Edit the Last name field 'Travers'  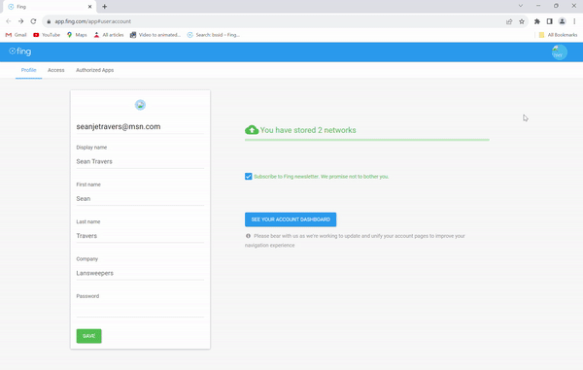click(x=140, y=236)
